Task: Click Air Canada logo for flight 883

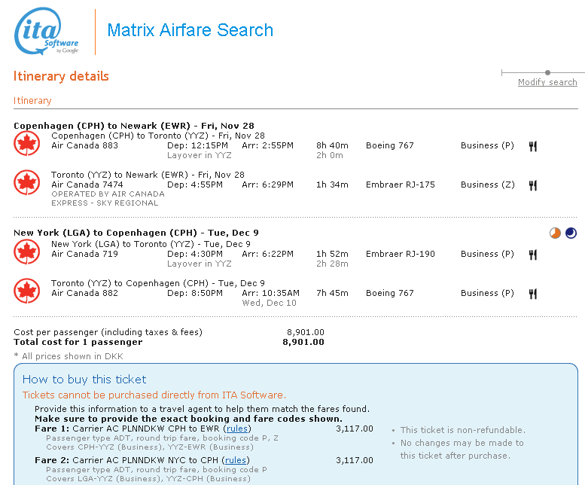Action: [27, 143]
